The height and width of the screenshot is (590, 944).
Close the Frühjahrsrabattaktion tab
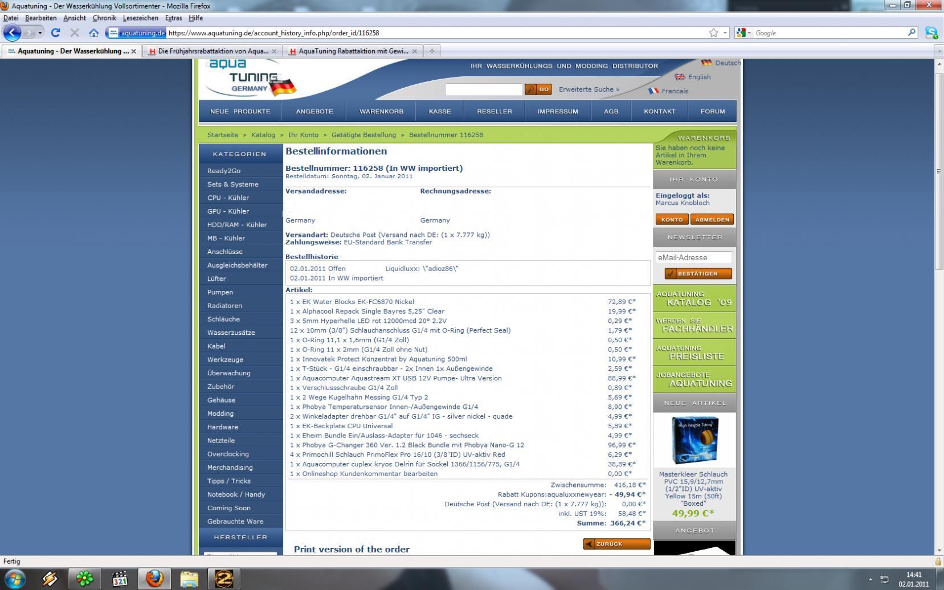pos(274,51)
